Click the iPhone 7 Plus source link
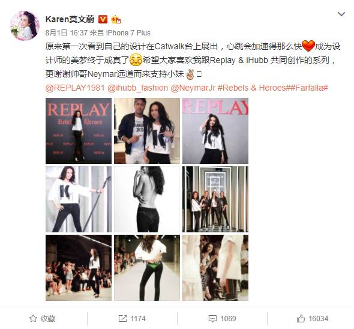This screenshot has width=354, height=329. [x=128, y=33]
